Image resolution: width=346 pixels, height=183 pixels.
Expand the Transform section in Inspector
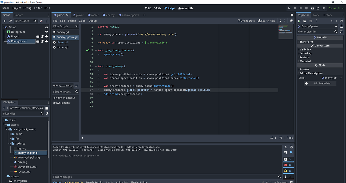click(x=306, y=42)
